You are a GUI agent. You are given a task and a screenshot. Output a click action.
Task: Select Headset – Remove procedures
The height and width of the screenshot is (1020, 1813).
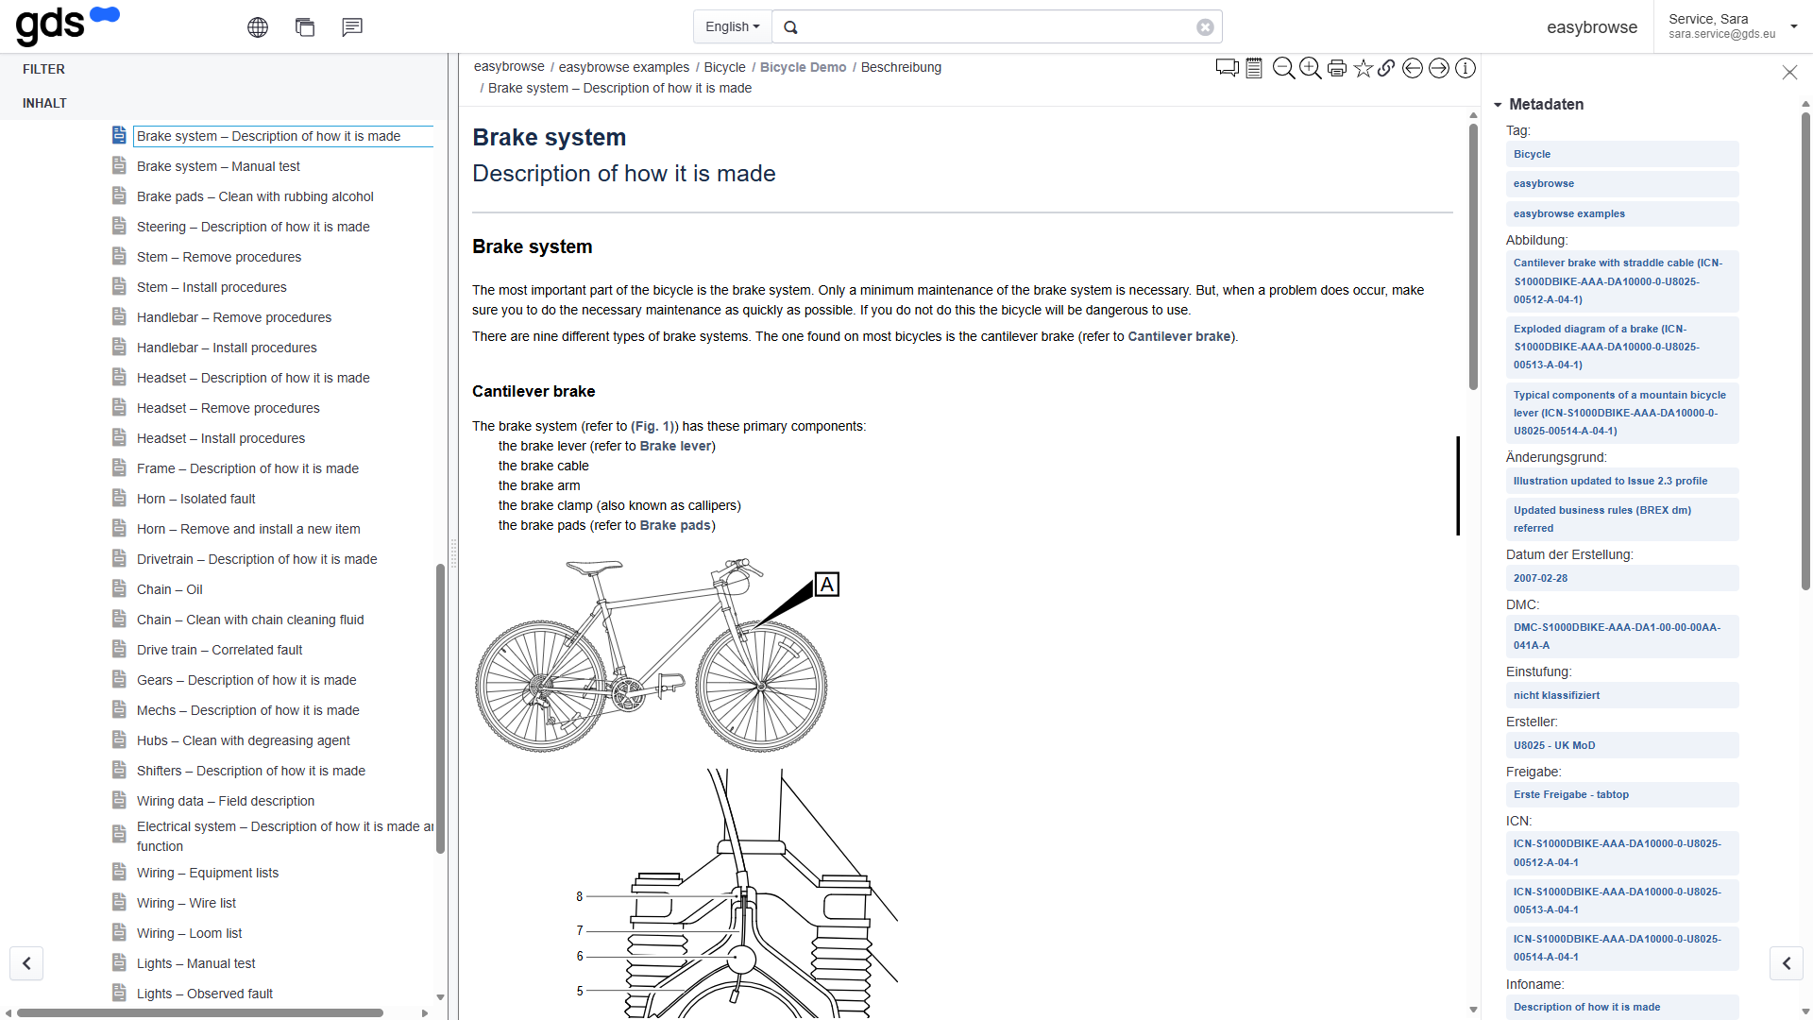coord(229,408)
